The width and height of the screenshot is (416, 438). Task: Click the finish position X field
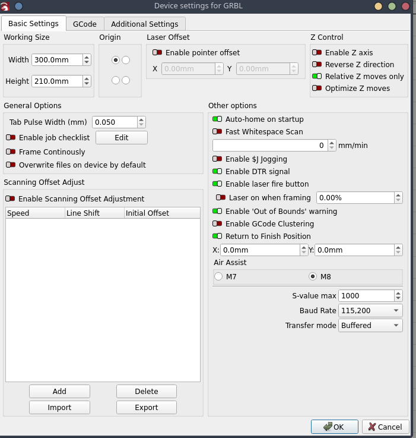[x=261, y=250]
